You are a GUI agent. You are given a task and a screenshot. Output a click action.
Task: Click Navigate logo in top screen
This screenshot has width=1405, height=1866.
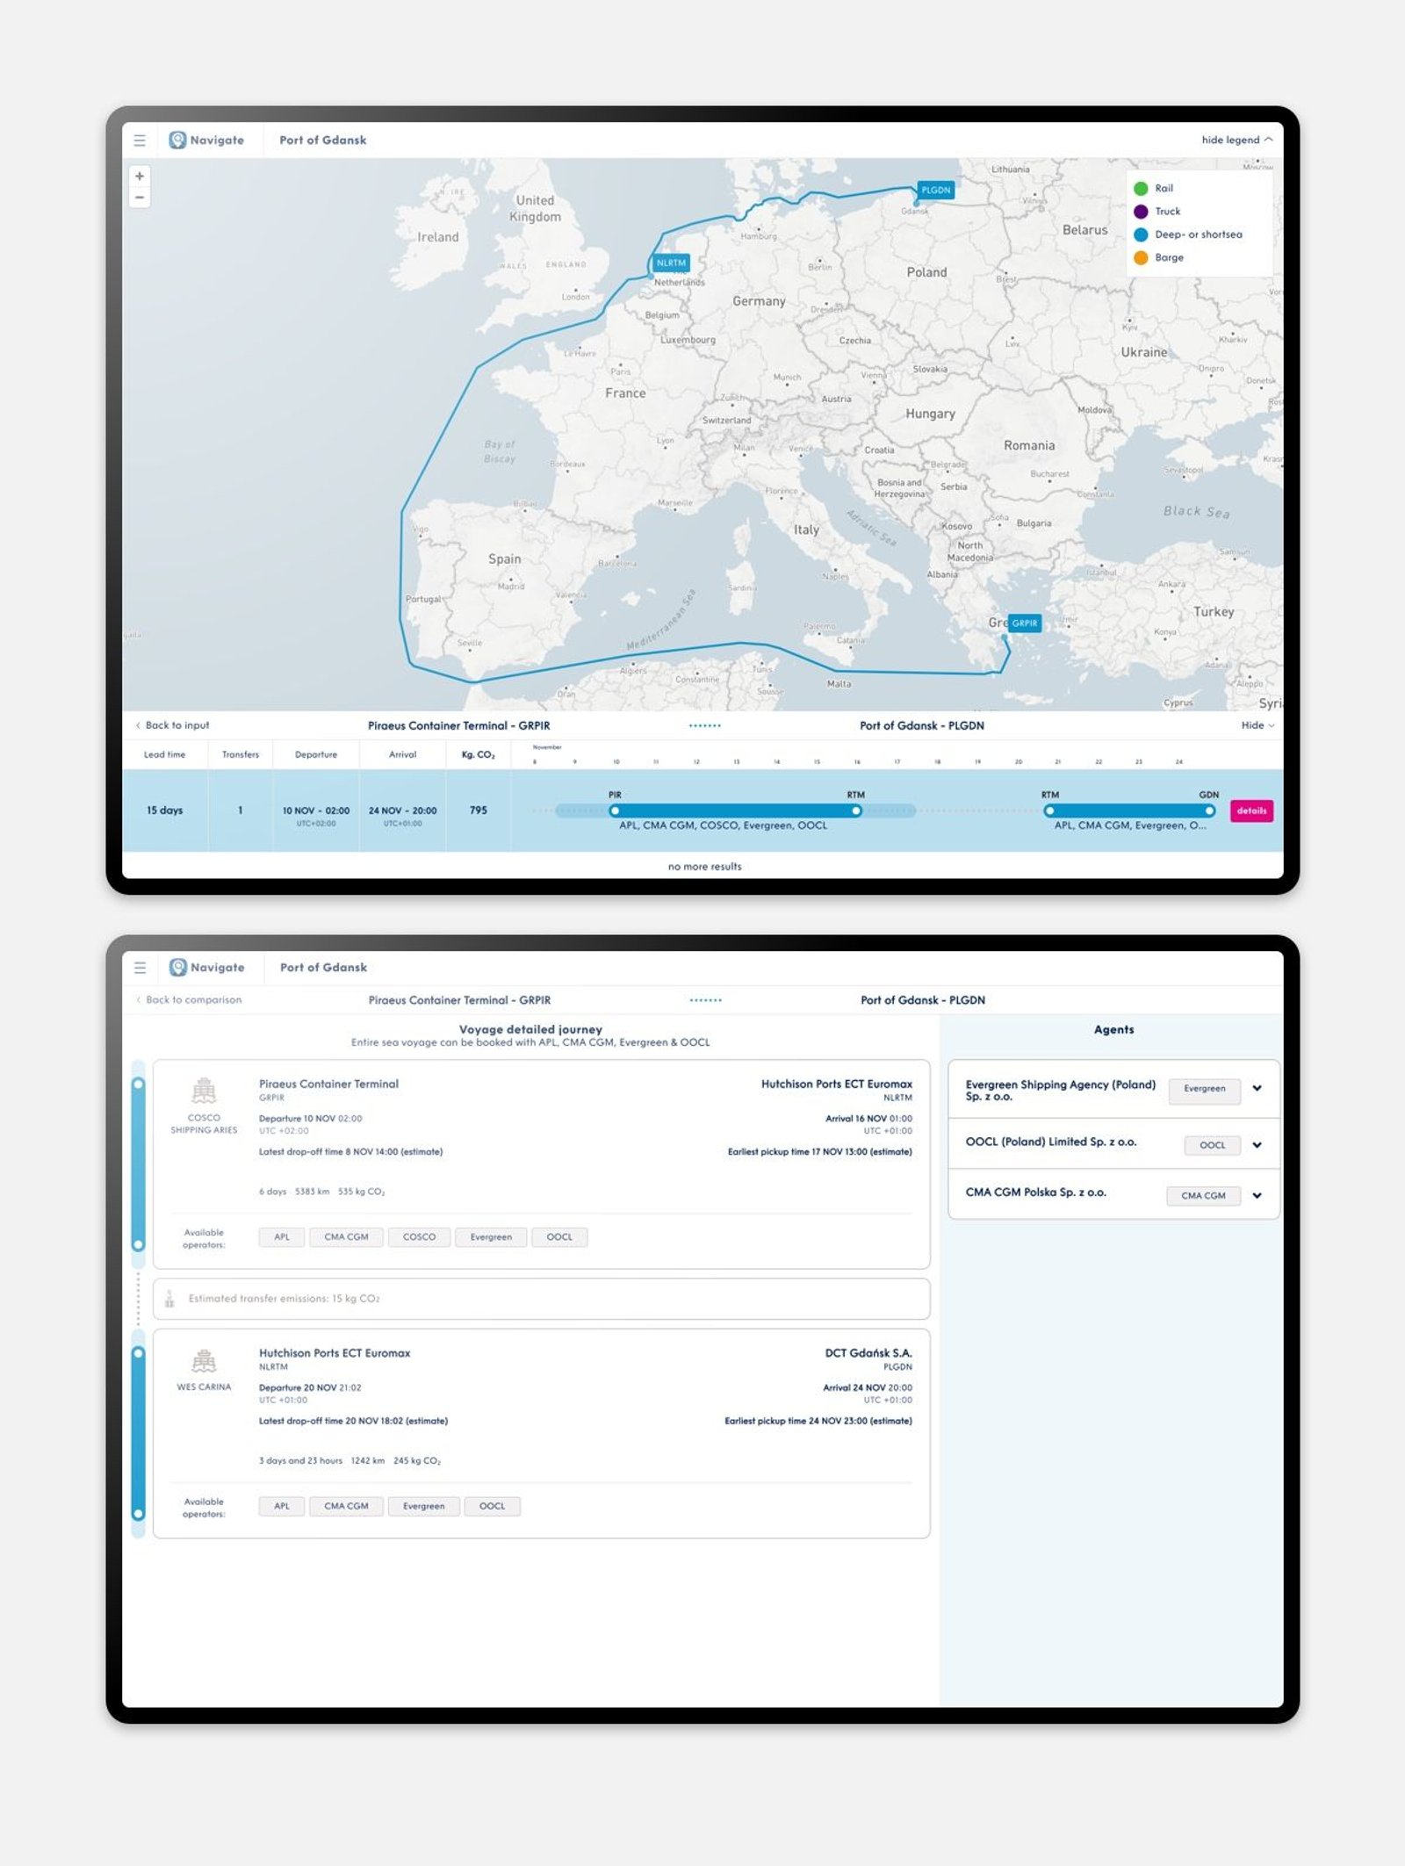(x=206, y=140)
